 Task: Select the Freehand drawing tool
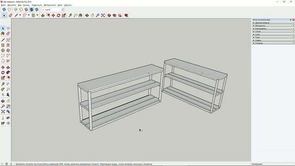(8, 40)
